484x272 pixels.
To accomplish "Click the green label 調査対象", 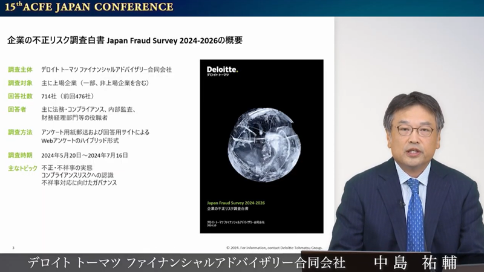I will coord(20,83).
